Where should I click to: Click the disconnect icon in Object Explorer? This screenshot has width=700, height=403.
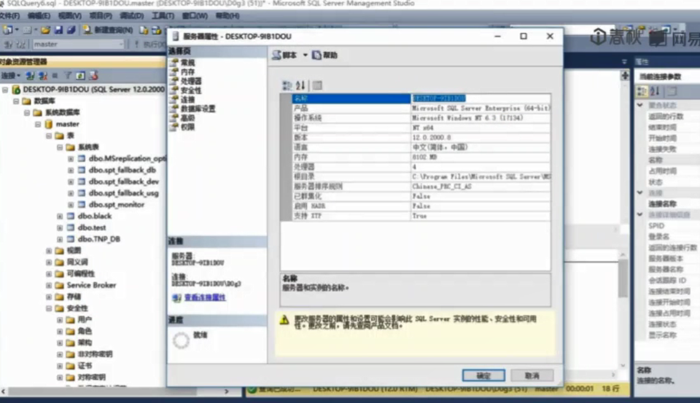coord(43,76)
